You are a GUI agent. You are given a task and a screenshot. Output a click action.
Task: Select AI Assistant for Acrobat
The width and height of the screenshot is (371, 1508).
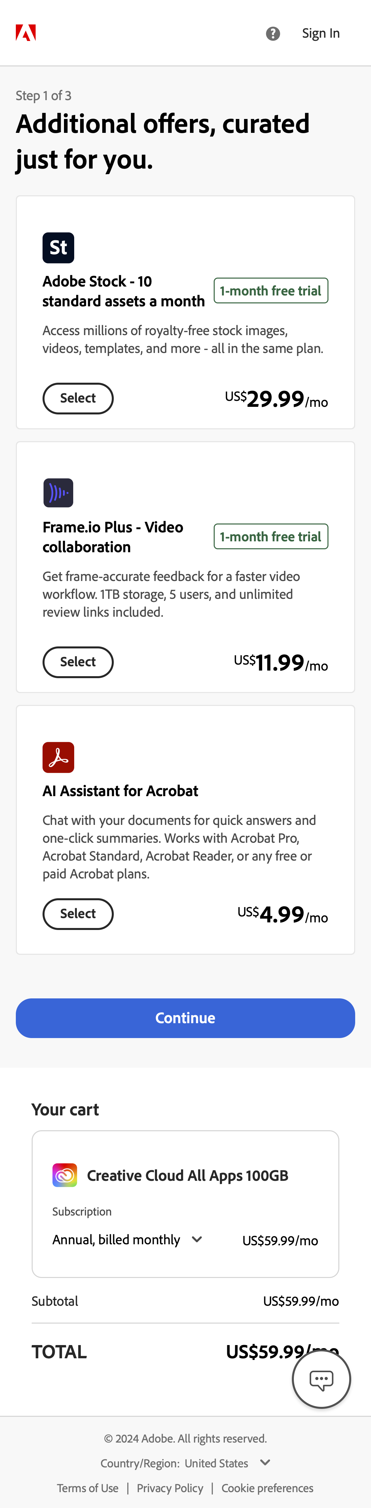pyautogui.click(x=78, y=914)
